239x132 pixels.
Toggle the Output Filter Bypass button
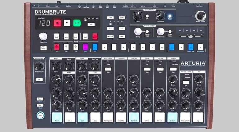point(170,16)
